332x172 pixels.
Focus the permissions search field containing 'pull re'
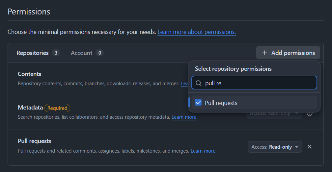pos(259,83)
